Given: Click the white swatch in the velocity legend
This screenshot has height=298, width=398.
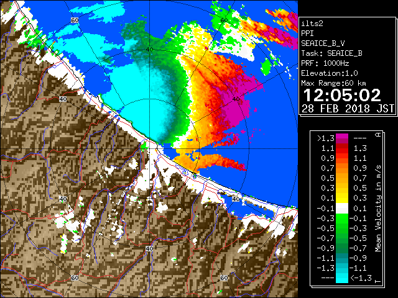Looking at the screenshot, I should click(342, 209).
